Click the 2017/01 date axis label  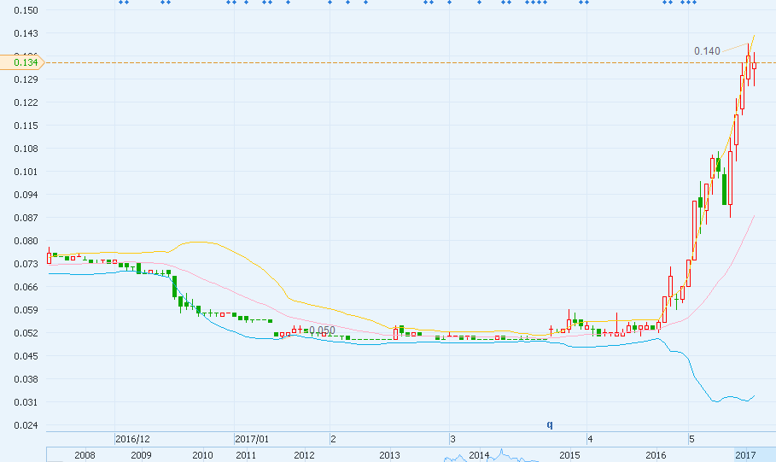[252, 439]
